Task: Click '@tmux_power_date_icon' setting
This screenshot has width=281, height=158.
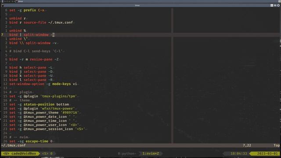Action: click(x=45, y=117)
